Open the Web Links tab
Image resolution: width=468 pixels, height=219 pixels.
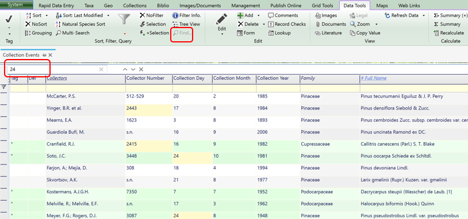click(x=409, y=5)
